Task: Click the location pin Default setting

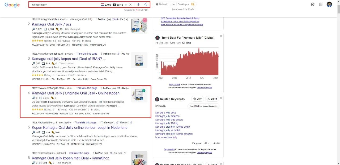Action: pyautogui.click(x=162, y=4)
